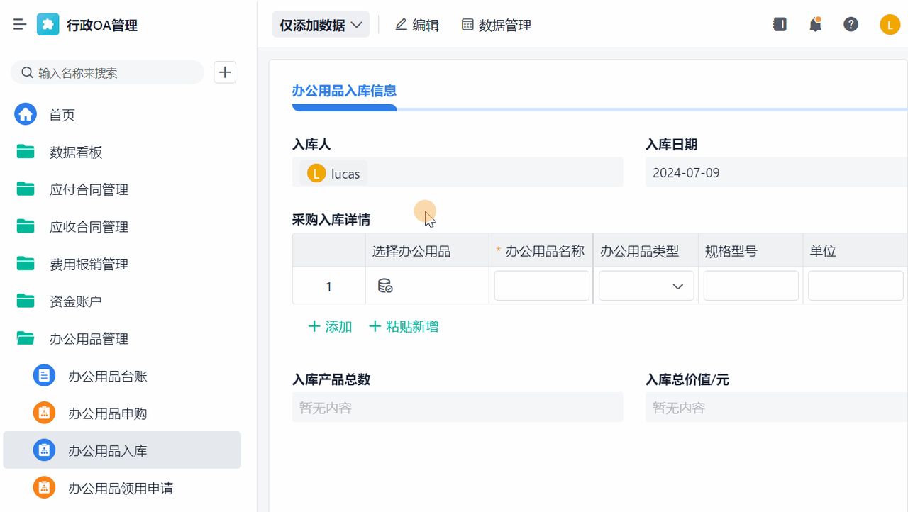Open the 仅添加数据 dropdown

(321, 23)
